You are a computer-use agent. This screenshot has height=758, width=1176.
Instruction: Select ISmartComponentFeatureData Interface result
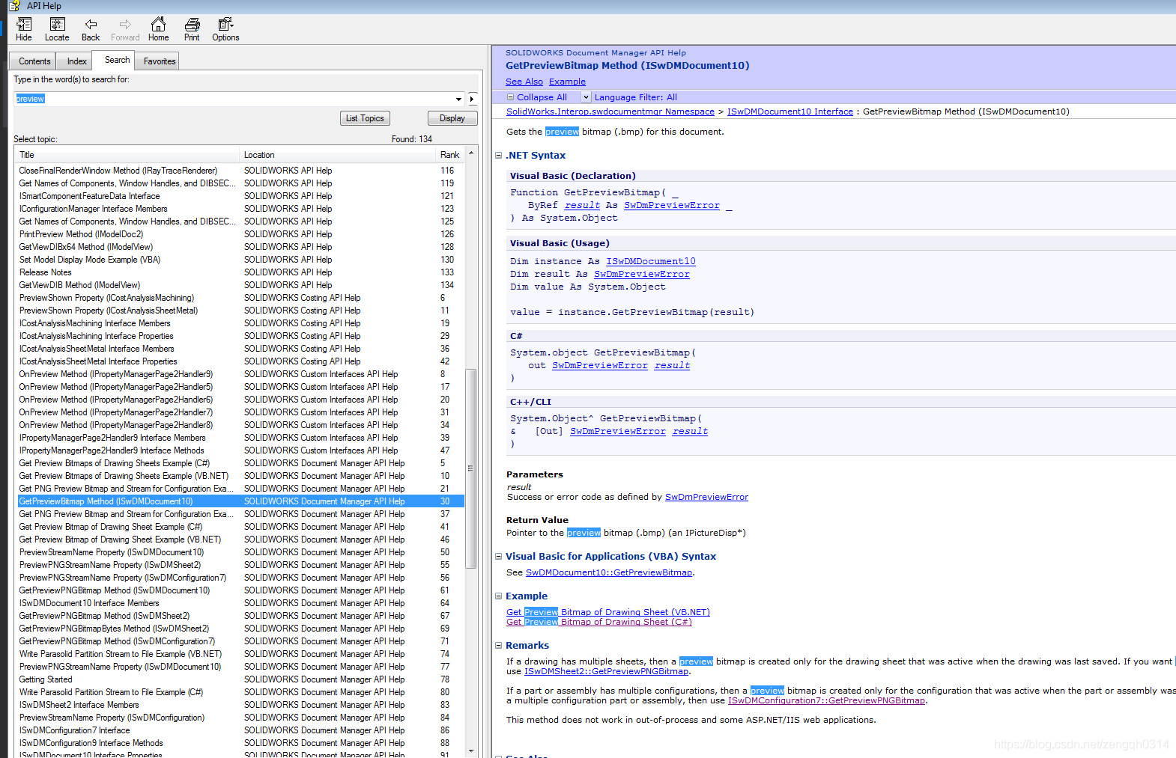(240, 196)
